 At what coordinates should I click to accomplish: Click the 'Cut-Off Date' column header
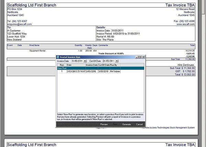[104, 65]
